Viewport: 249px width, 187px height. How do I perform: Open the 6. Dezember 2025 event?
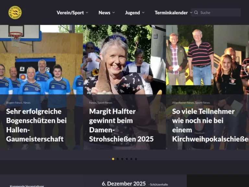(124, 183)
